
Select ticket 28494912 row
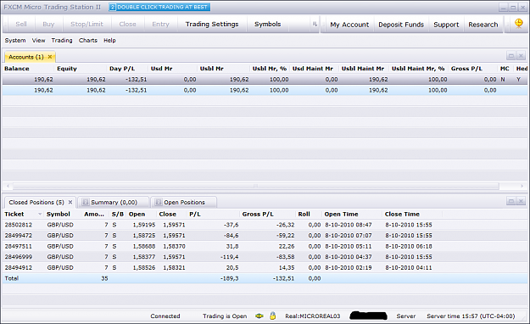[265, 267]
